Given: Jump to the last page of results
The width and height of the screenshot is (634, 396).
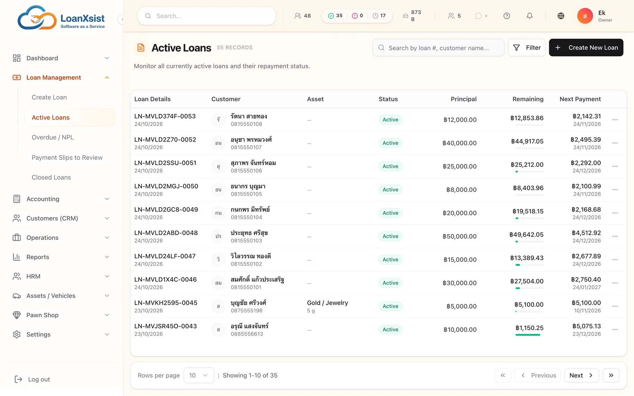Looking at the screenshot, I should [x=611, y=375].
